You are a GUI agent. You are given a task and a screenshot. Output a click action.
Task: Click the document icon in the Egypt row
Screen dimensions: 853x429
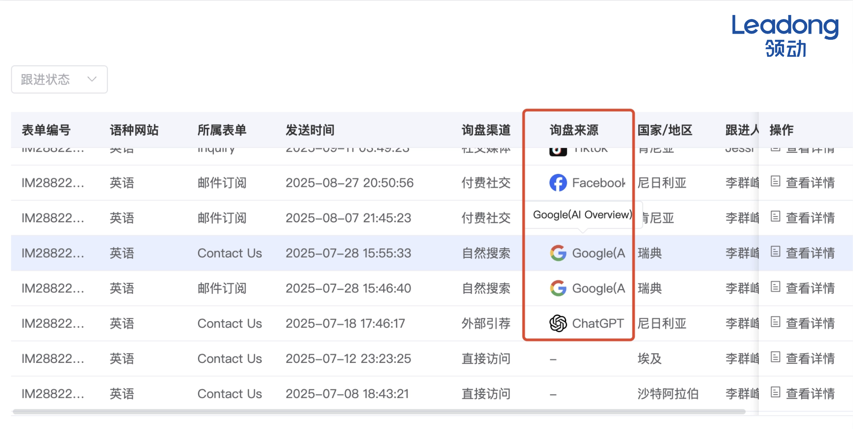pyautogui.click(x=775, y=357)
